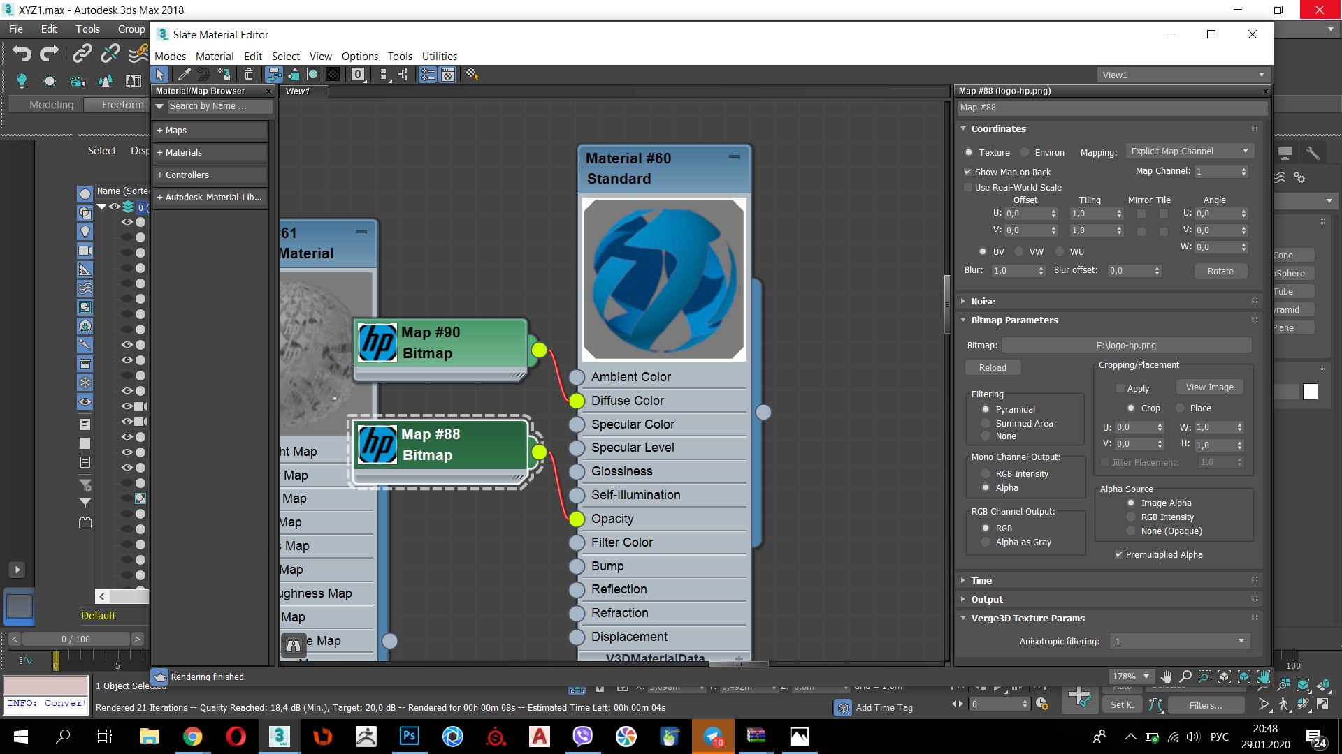Screen dimensions: 1342x754
Task: Expand the Maps group in browser
Action: [x=210, y=130]
